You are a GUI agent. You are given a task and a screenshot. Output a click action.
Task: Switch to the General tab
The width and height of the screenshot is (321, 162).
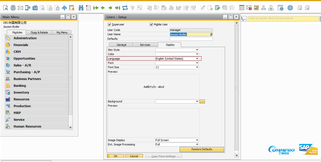tap(121, 45)
